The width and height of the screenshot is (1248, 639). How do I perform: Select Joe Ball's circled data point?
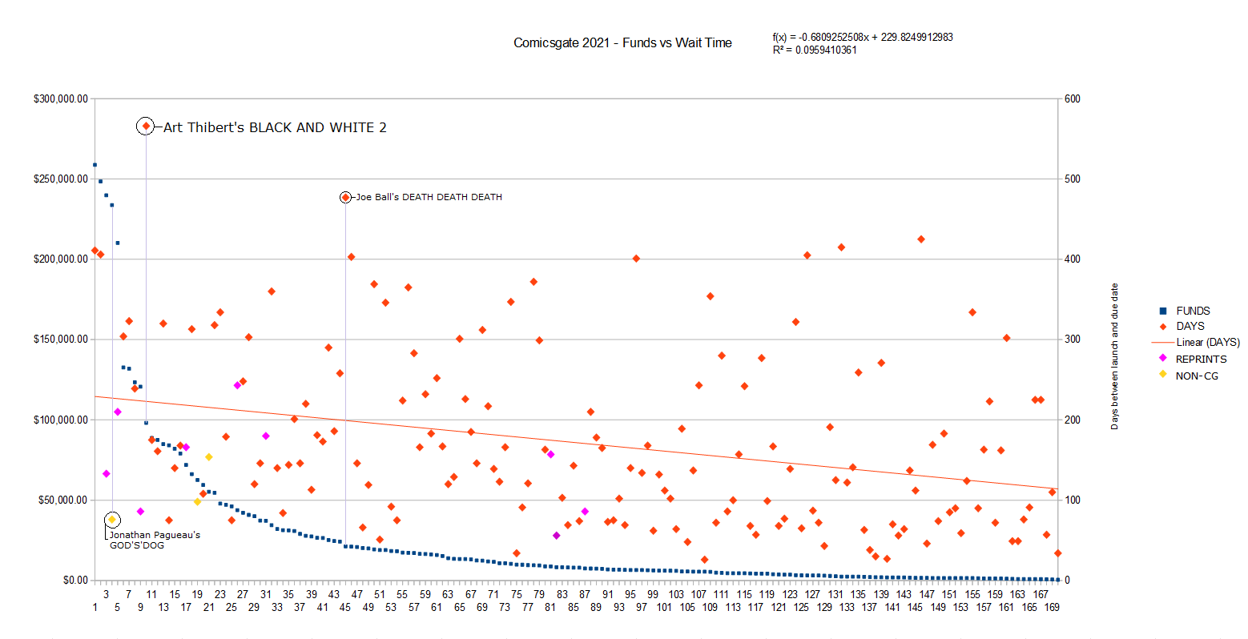click(x=345, y=197)
